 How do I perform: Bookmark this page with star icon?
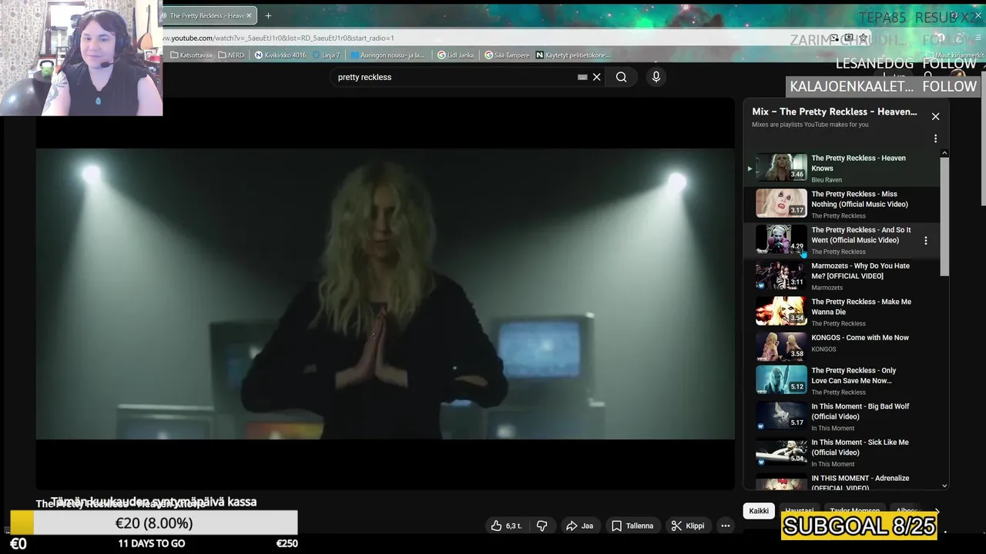point(863,38)
